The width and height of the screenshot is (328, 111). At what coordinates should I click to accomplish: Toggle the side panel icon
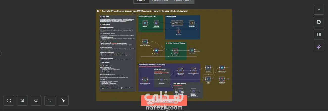(319, 34)
